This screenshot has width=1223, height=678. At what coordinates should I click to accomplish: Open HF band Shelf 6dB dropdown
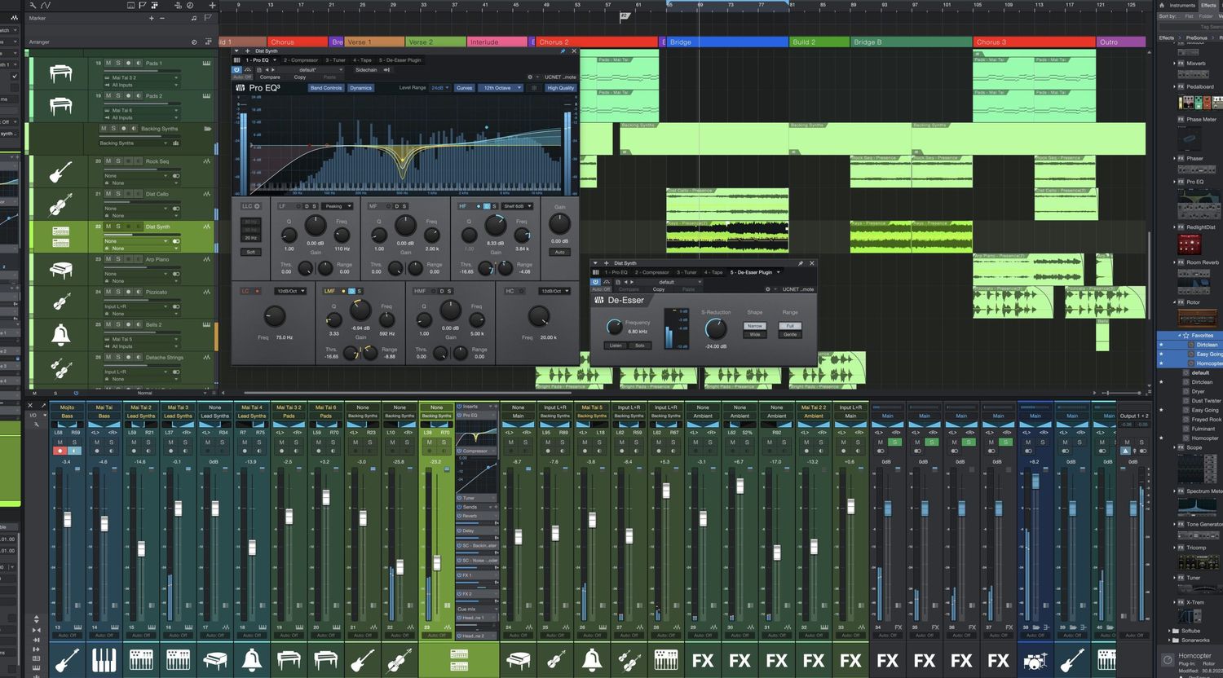click(x=517, y=206)
